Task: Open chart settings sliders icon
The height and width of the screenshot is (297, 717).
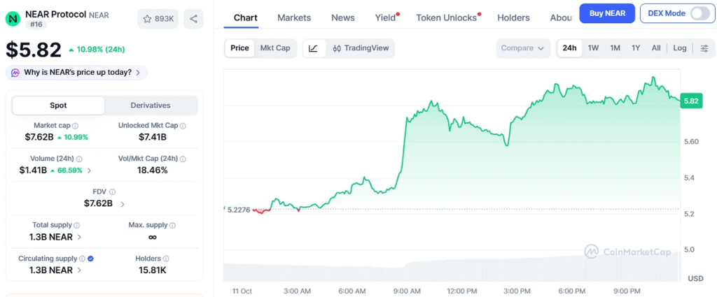Action: (x=704, y=48)
